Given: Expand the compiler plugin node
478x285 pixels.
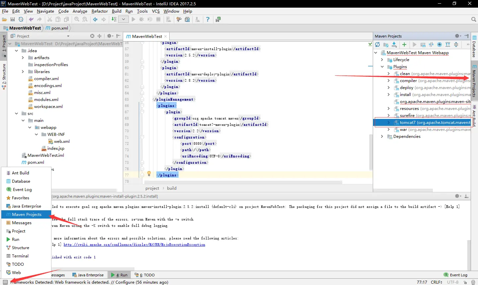Looking at the screenshot, I should pyautogui.click(x=389, y=81).
